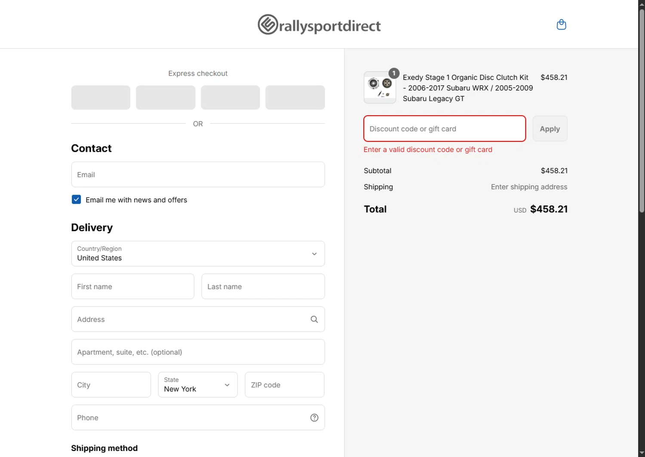Open the shopping bag cart icon
Screen dimensions: 645x457
click(561, 25)
